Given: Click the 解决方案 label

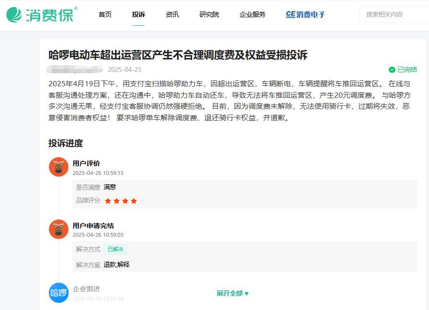Looking at the screenshot, I should 88,265.
